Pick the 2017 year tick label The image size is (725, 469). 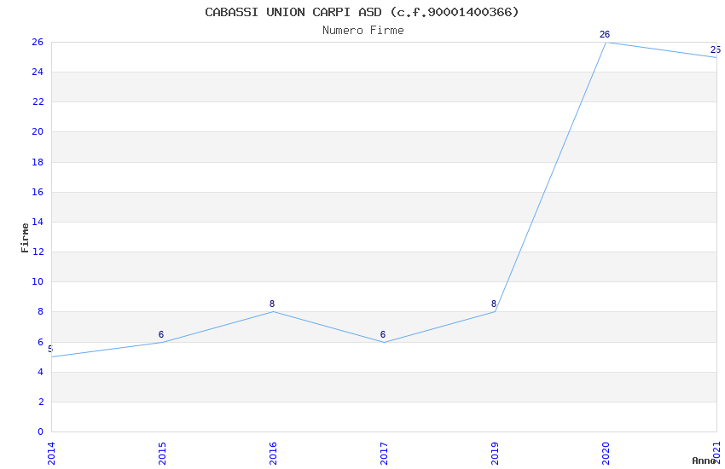pyautogui.click(x=384, y=454)
